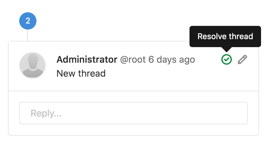Click the black "Resolve thread" tooltip

tap(225, 36)
